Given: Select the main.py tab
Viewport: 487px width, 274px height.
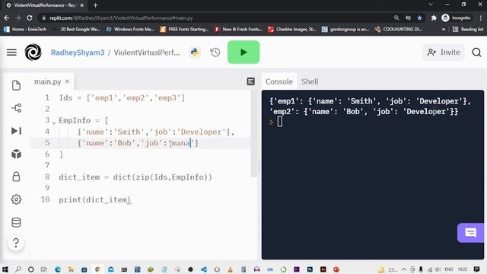Looking at the screenshot, I should [48, 81].
